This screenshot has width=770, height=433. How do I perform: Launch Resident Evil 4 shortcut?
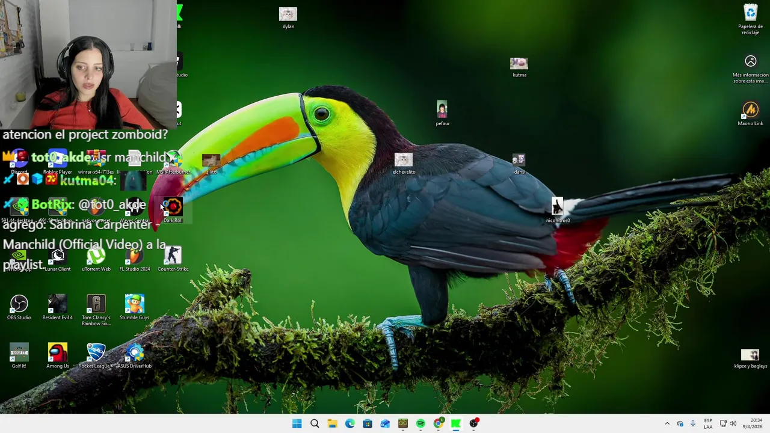pos(57,307)
